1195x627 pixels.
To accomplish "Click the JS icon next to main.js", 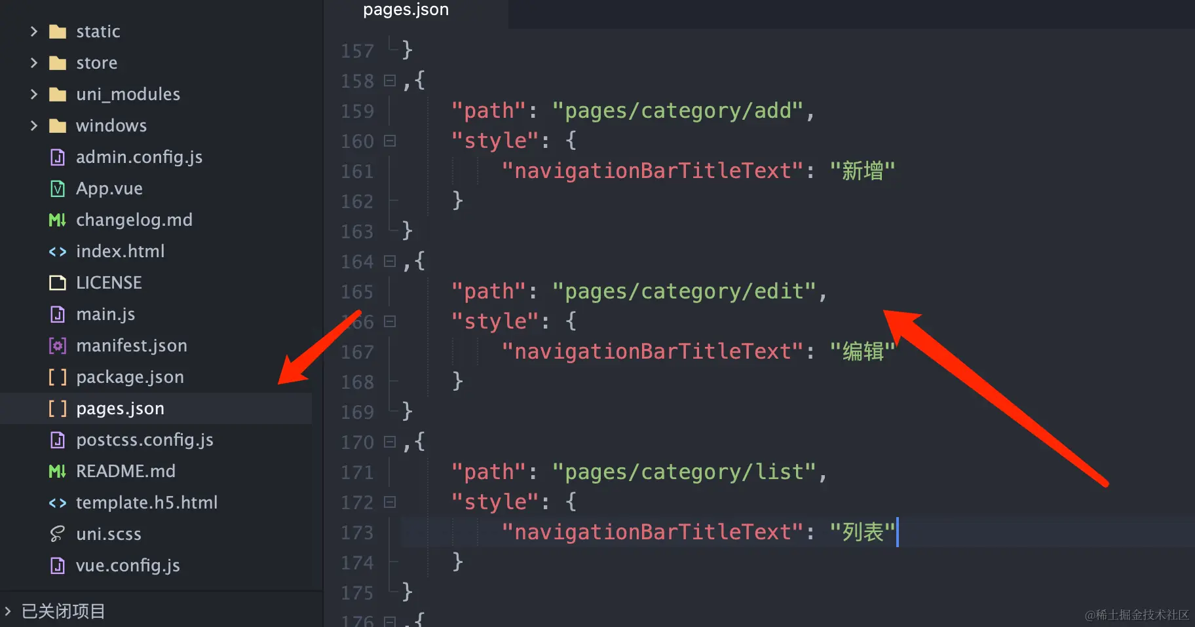I will click(x=58, y=314).
